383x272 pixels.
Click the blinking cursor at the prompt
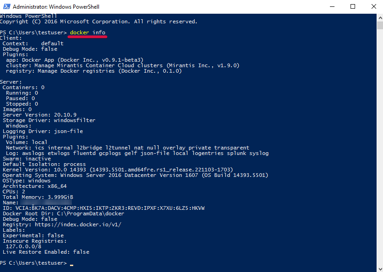[x=71, y=264]
